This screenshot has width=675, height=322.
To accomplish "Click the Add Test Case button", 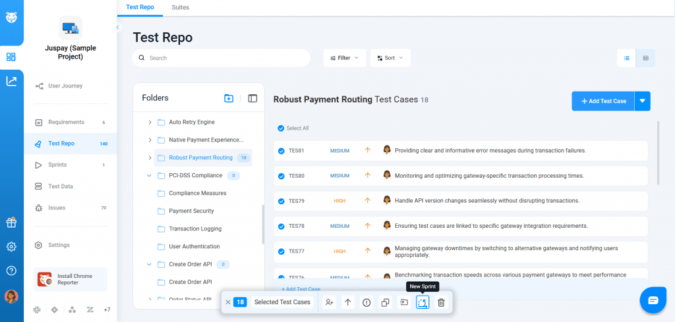I will tap(602, 101).
